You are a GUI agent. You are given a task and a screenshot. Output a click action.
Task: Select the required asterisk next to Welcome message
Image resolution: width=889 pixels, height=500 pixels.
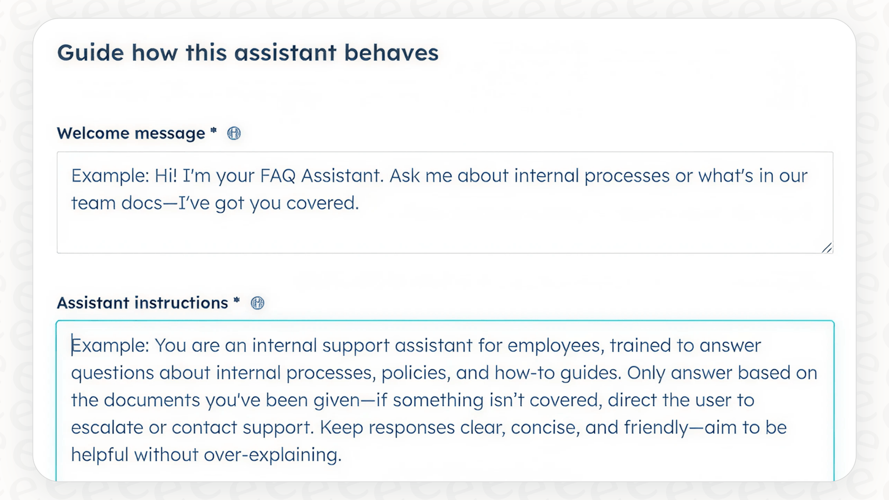213,131
